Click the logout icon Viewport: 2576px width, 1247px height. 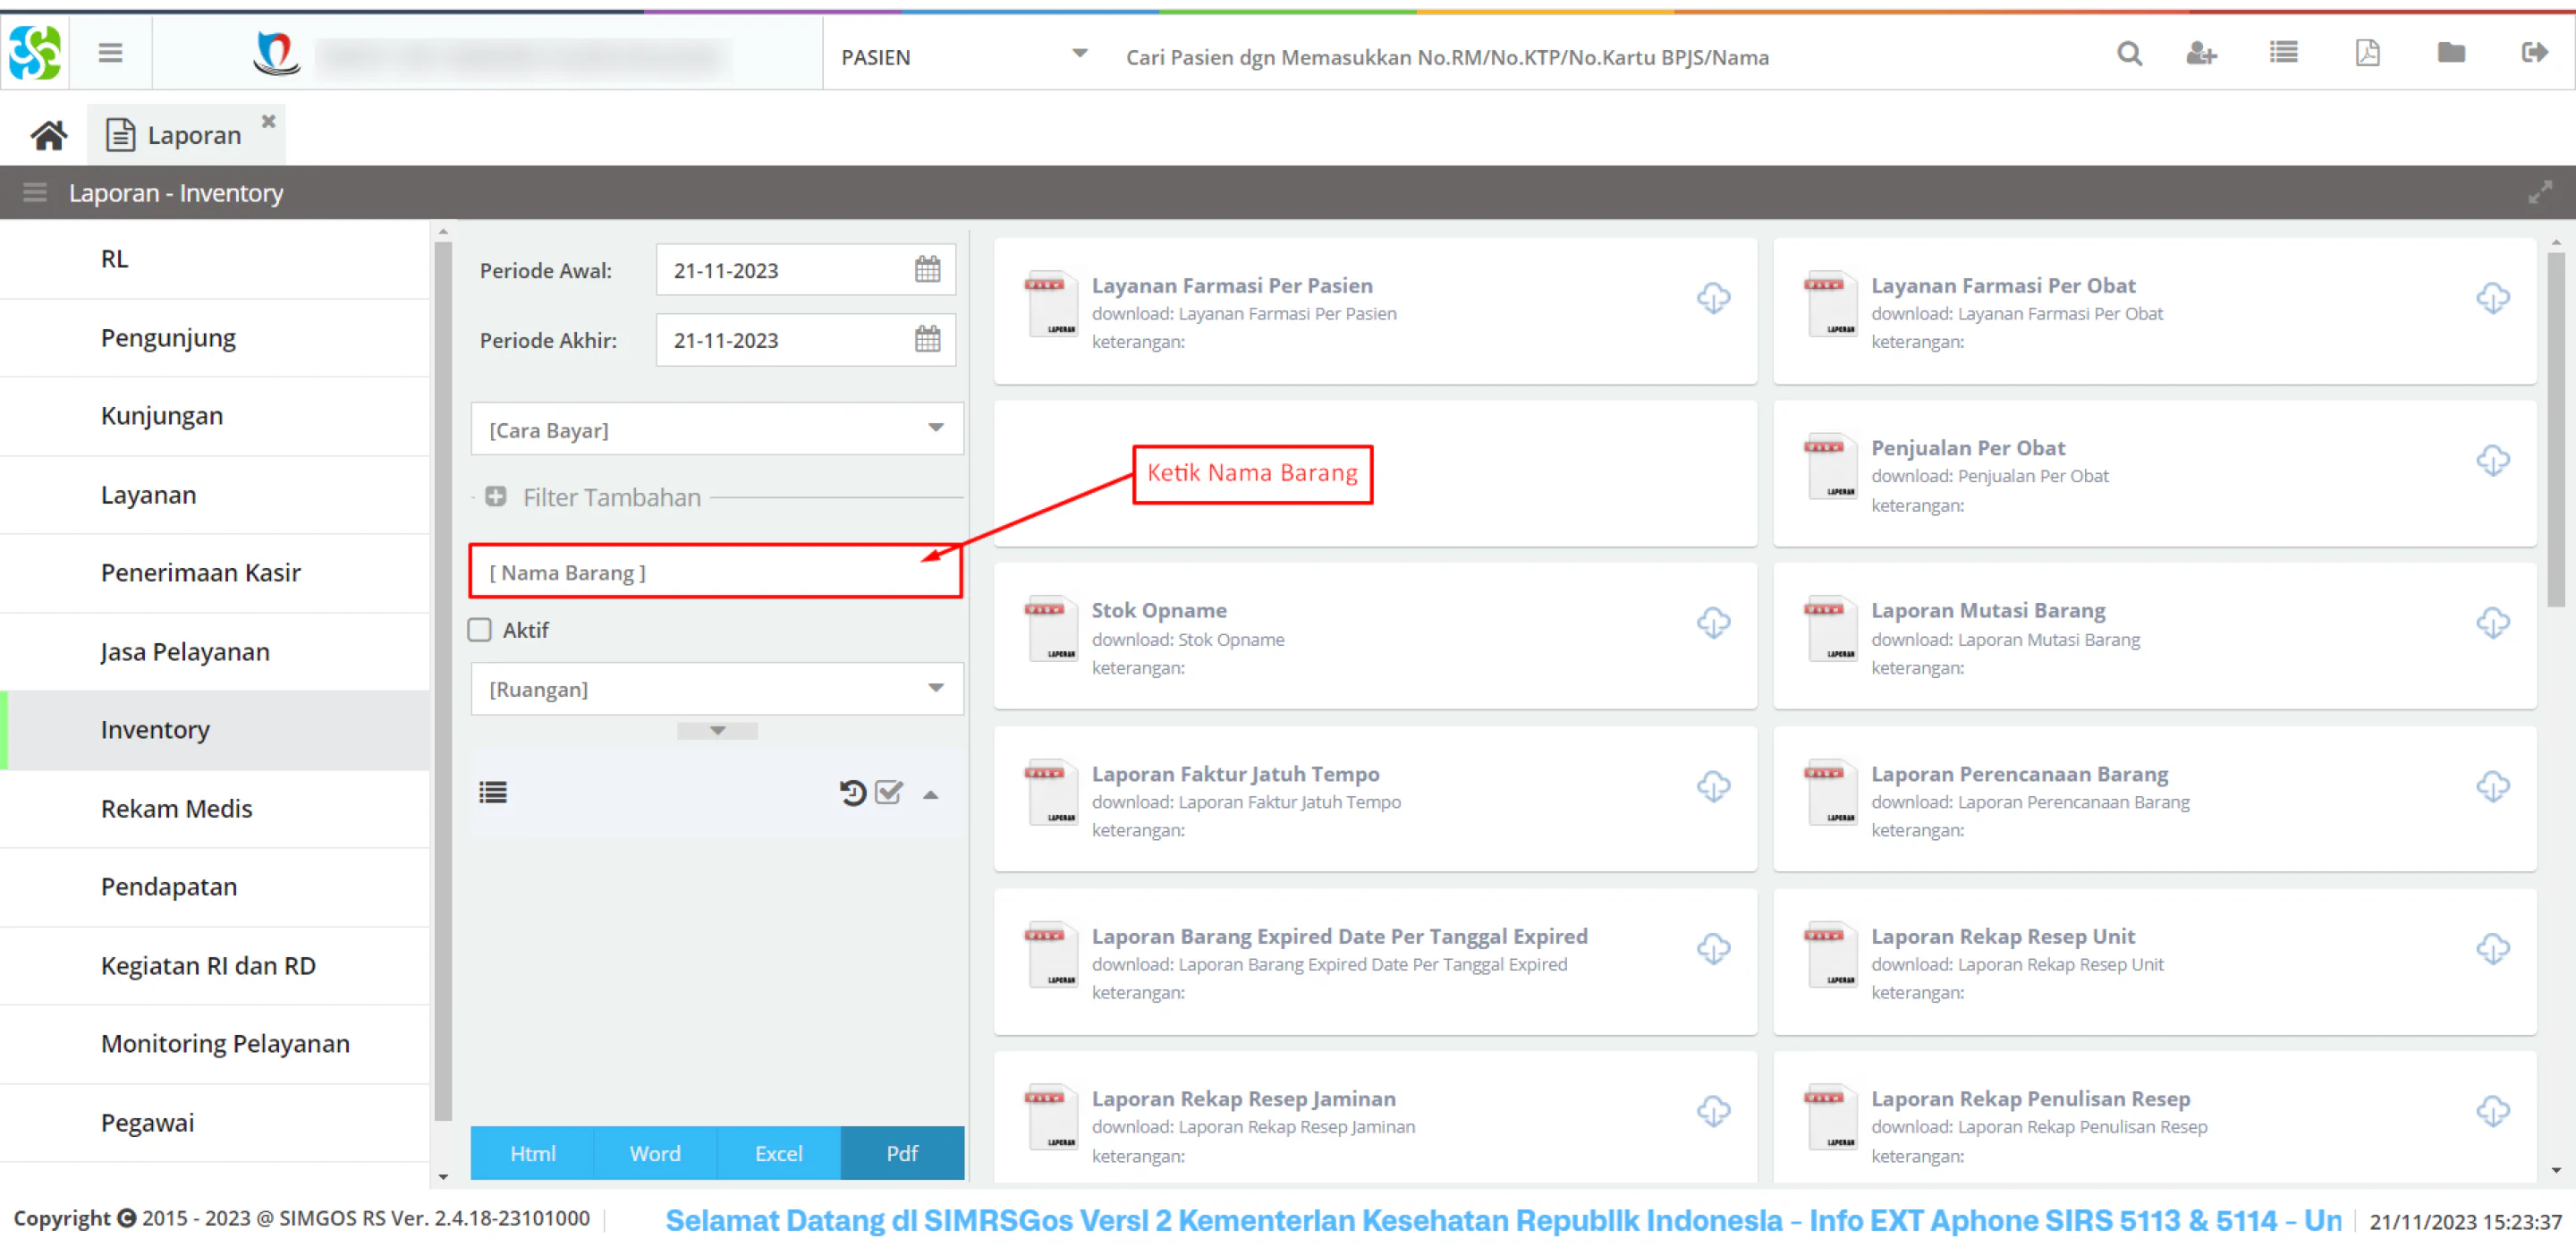pos(2534,53)
